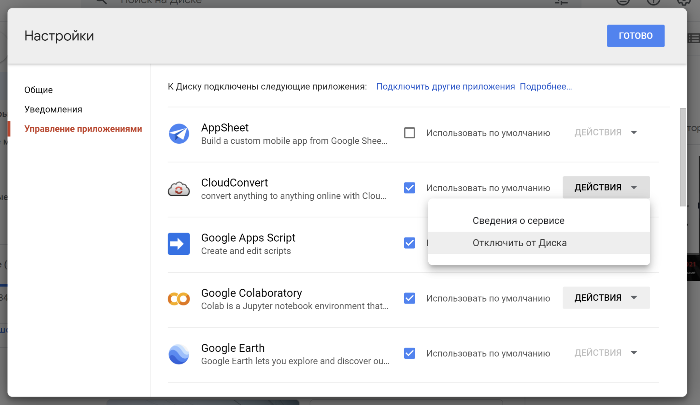Select 'Сведения о сервисе' menu entry
Viewport: 700px width, 405px height.
539,221
